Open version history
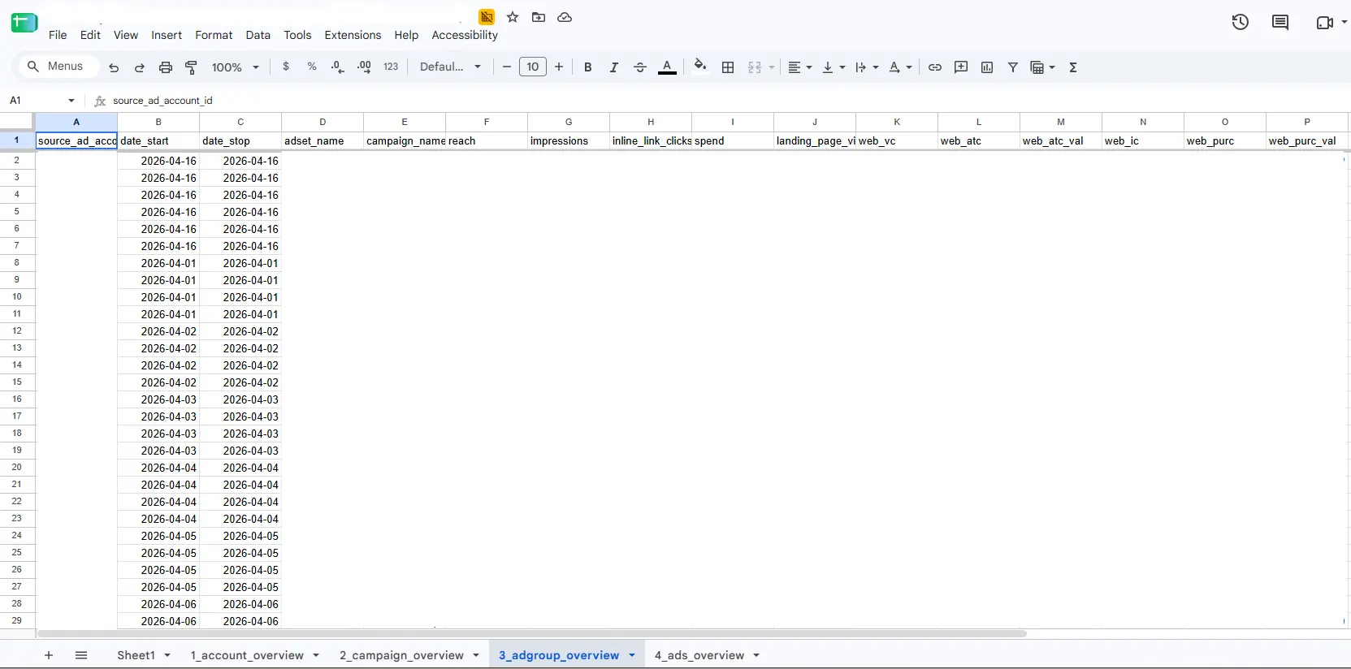The width and height of the screenshot is (1351, 669). click(x=1241, y=23)
